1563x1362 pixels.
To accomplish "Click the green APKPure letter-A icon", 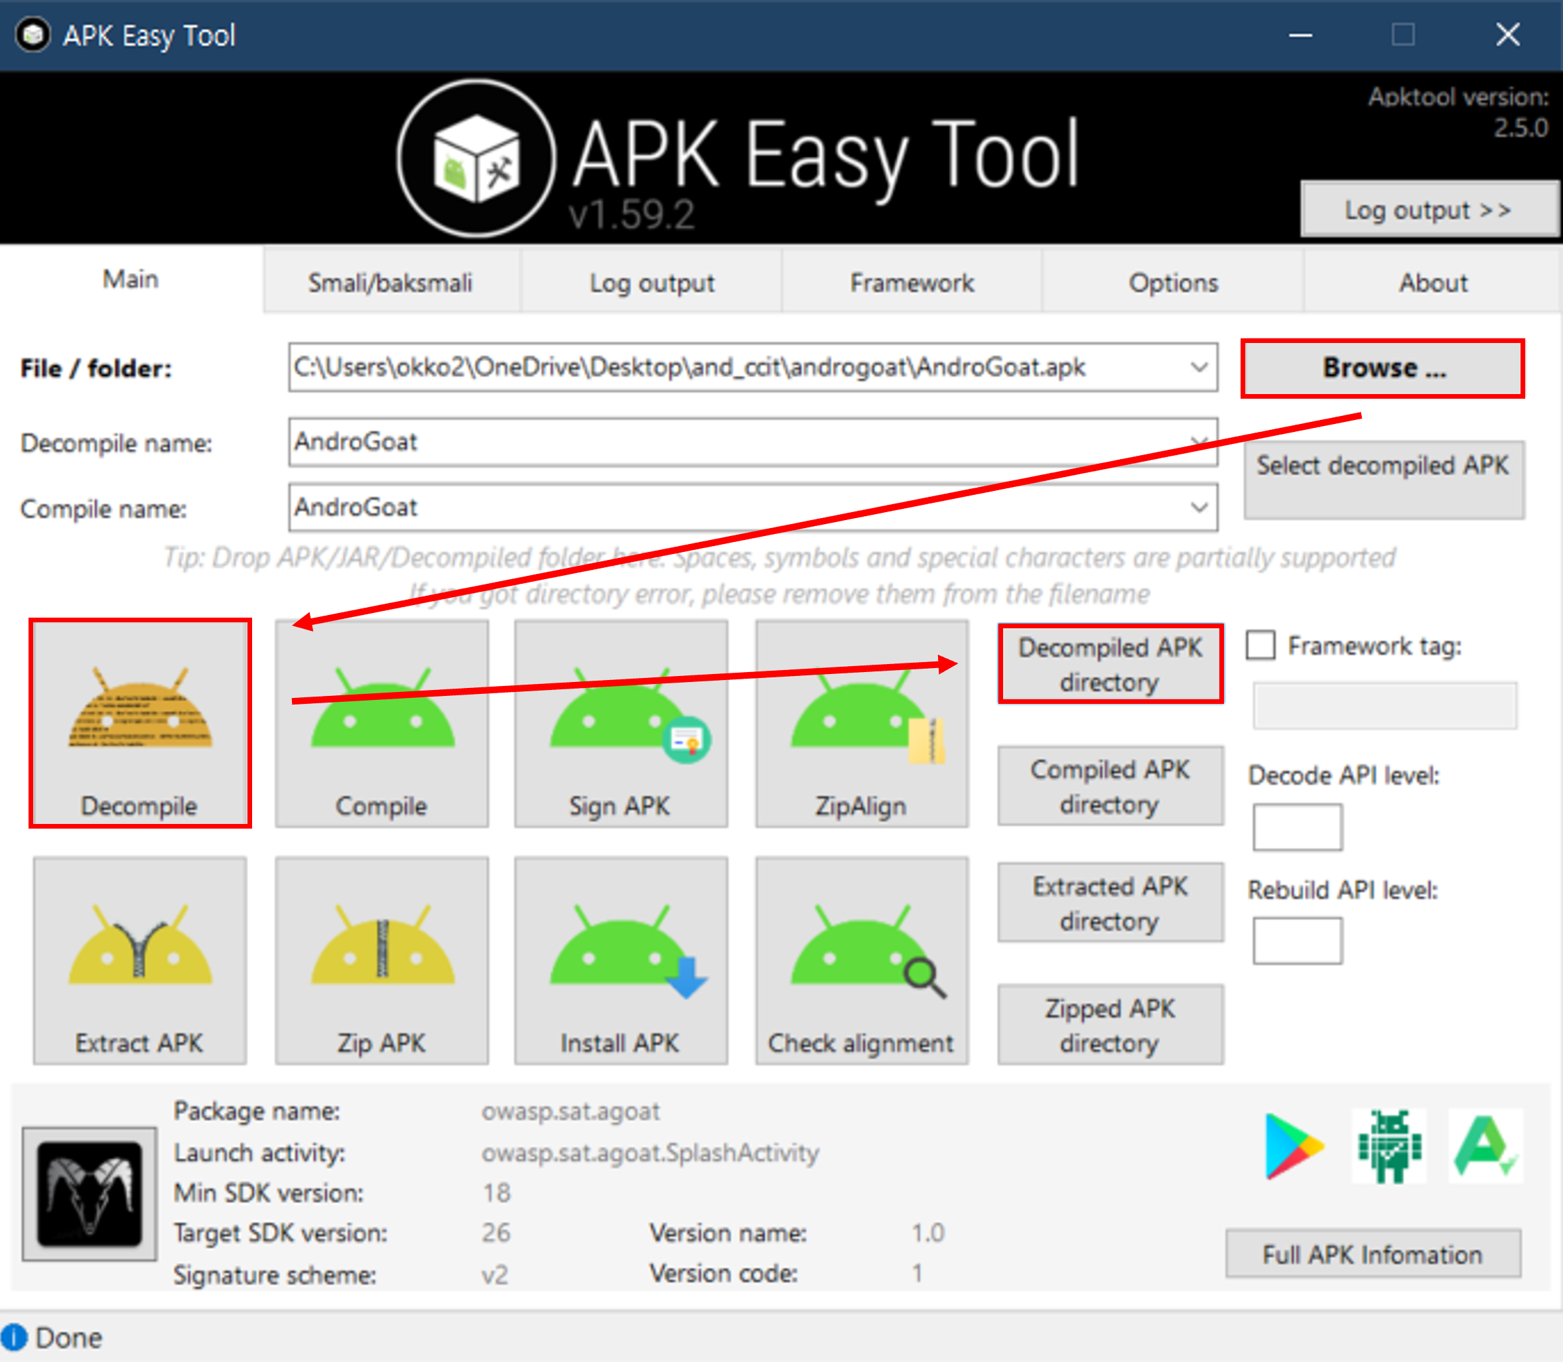I will point(1485,1146).
